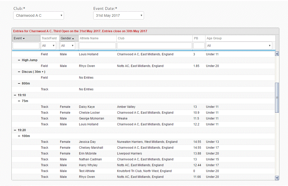Image resolution: width=288 pixels, height=186 pixels.
Task: Collapse the 19:20 time group
Action: pos(15,130)
